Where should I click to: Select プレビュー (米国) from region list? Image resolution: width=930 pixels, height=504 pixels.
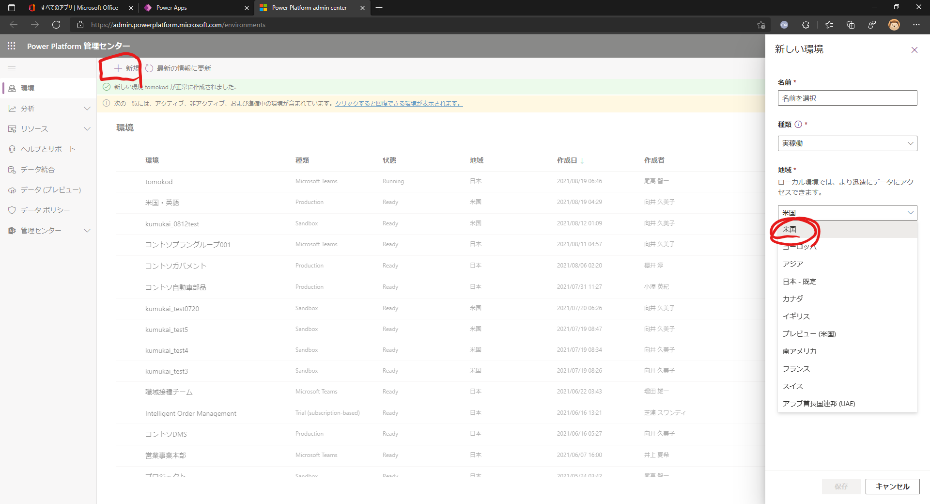(x=847, y=334)
